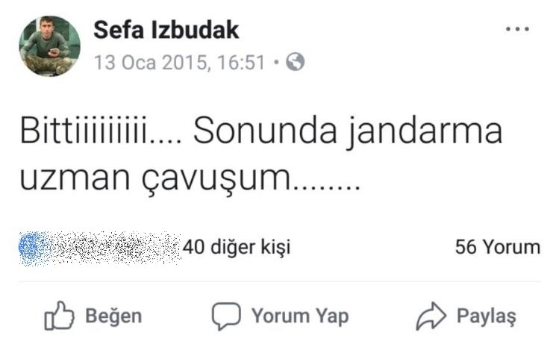Click the blue like reaction icon

[x=32, y=248]
